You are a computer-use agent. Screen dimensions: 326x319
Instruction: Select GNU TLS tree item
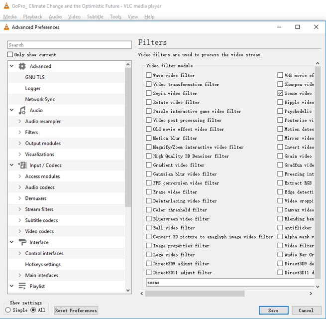coord(35,77)
